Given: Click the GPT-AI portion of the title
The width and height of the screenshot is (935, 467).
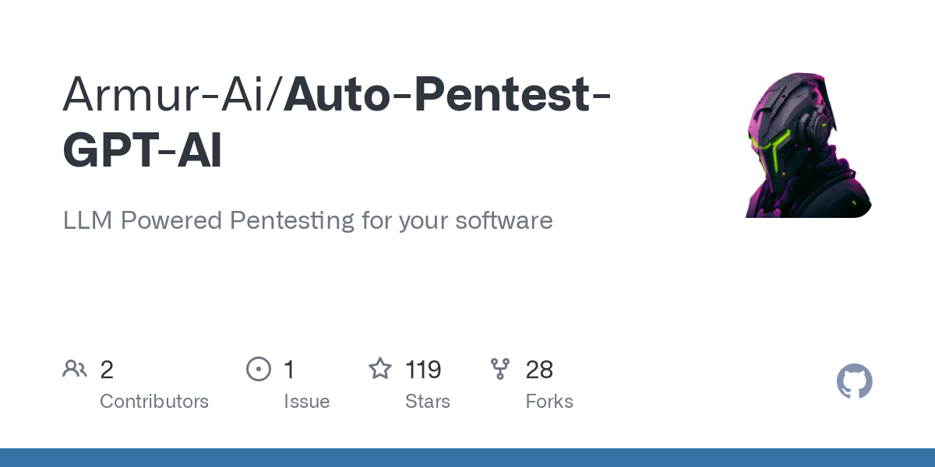Looking at the screenshot, I should point(142,151).
